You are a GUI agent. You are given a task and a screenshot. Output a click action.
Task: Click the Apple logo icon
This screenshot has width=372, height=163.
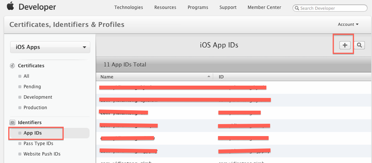coord(10,6)
